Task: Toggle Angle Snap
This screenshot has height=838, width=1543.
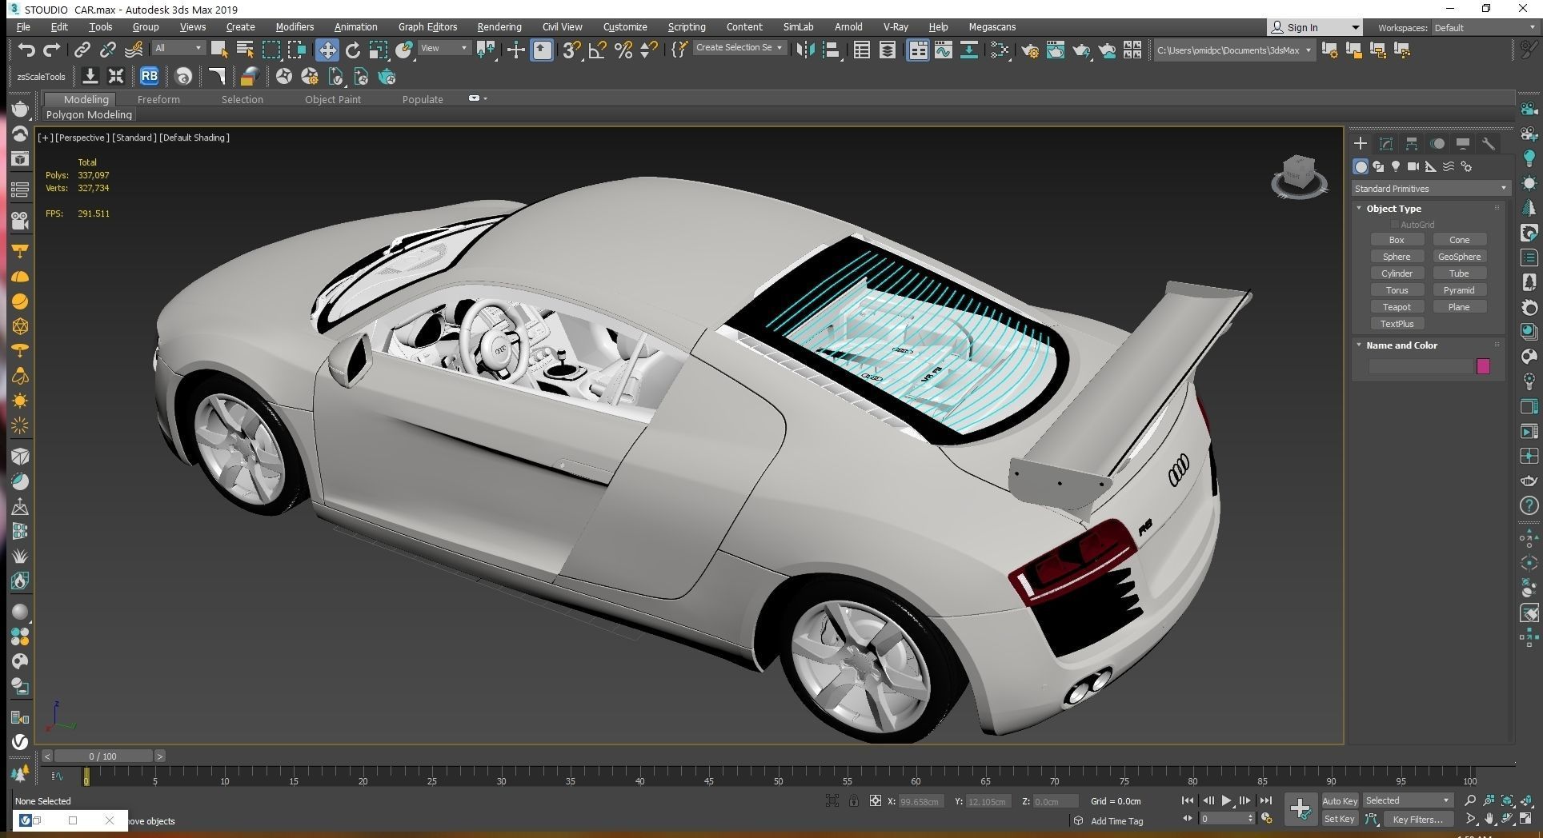Action: point(597,50)
